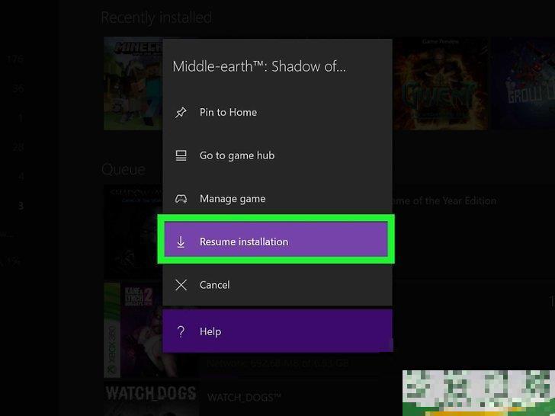Click the controller icon beside Manage game
555x416 pixels.
point(181,199)
